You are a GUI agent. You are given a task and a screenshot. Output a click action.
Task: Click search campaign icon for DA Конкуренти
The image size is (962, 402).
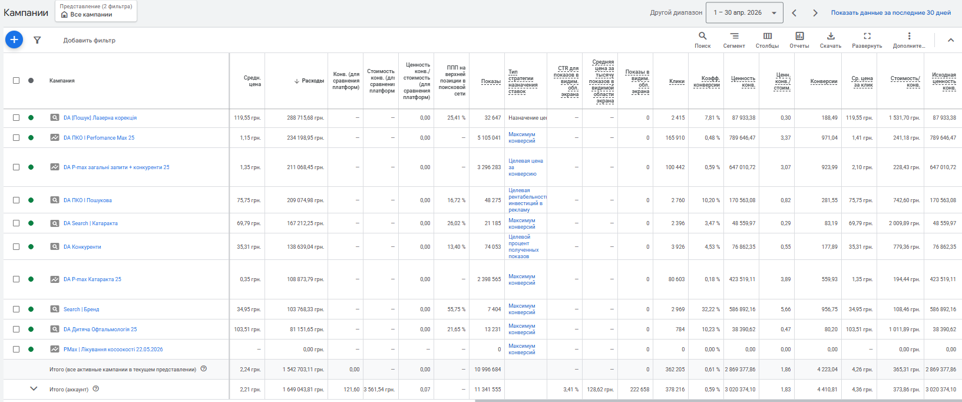[x=55, y=247]
